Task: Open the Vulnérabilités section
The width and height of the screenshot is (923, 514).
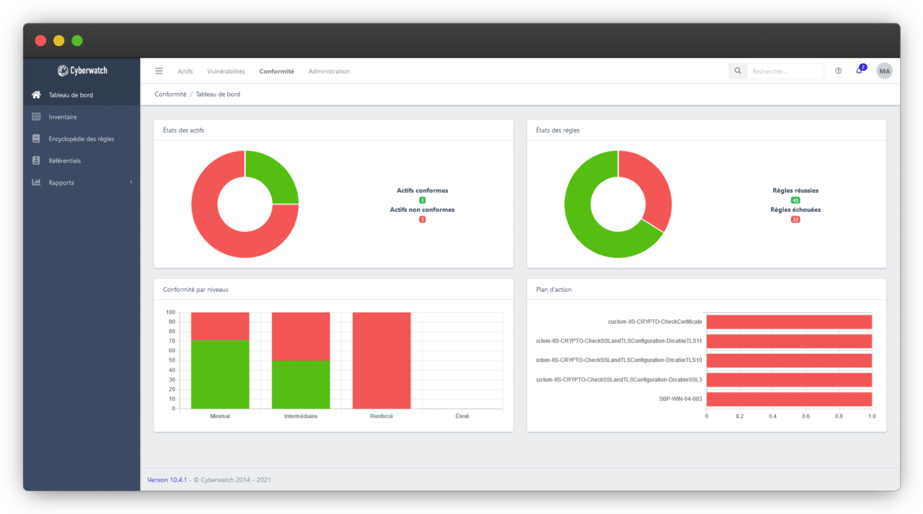Action: tap(226, 71)
